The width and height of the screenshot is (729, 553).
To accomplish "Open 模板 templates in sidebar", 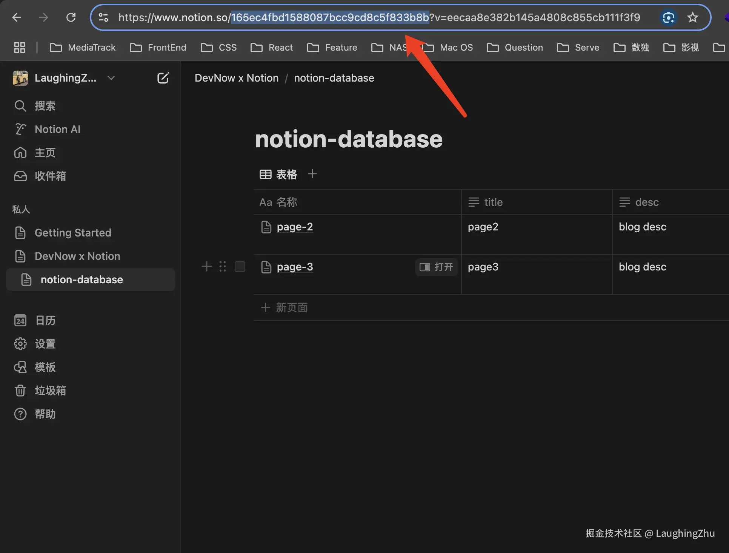I will (45, 367).
